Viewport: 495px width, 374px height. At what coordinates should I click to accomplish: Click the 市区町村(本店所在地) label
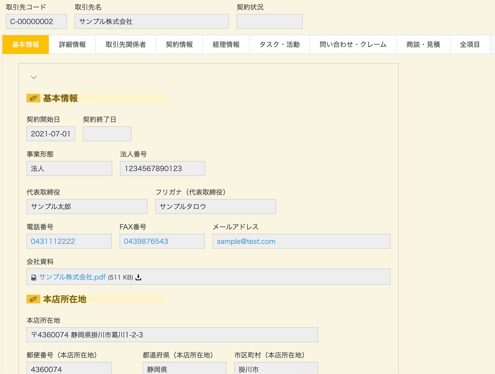(x=270, y=355)
